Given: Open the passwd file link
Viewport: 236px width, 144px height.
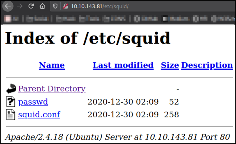Looking at the screenshot, I should 33,102.
